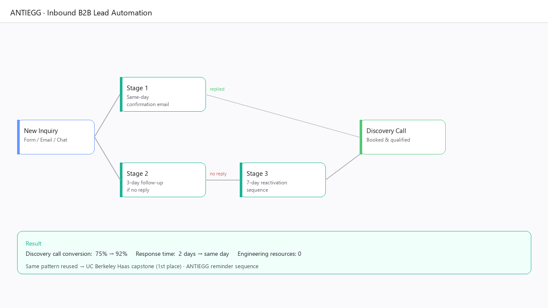
Task: Click 'Engineering resources: 0' text
Action: [x=269, y=254]
